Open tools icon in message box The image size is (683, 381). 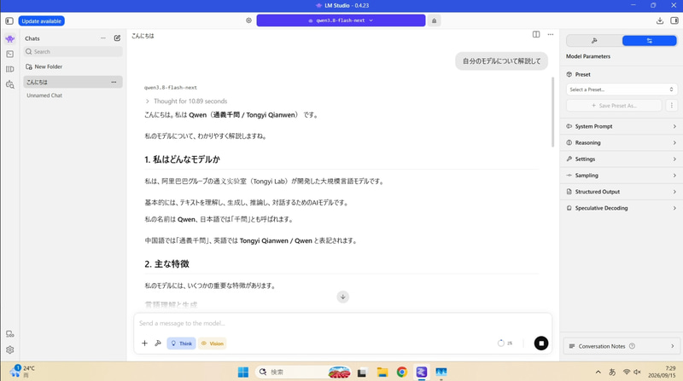point(158,343)
